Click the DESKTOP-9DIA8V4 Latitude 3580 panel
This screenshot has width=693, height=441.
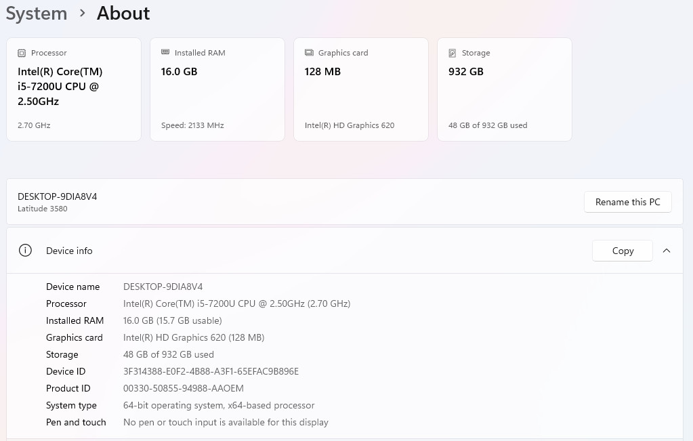point(345,201)
